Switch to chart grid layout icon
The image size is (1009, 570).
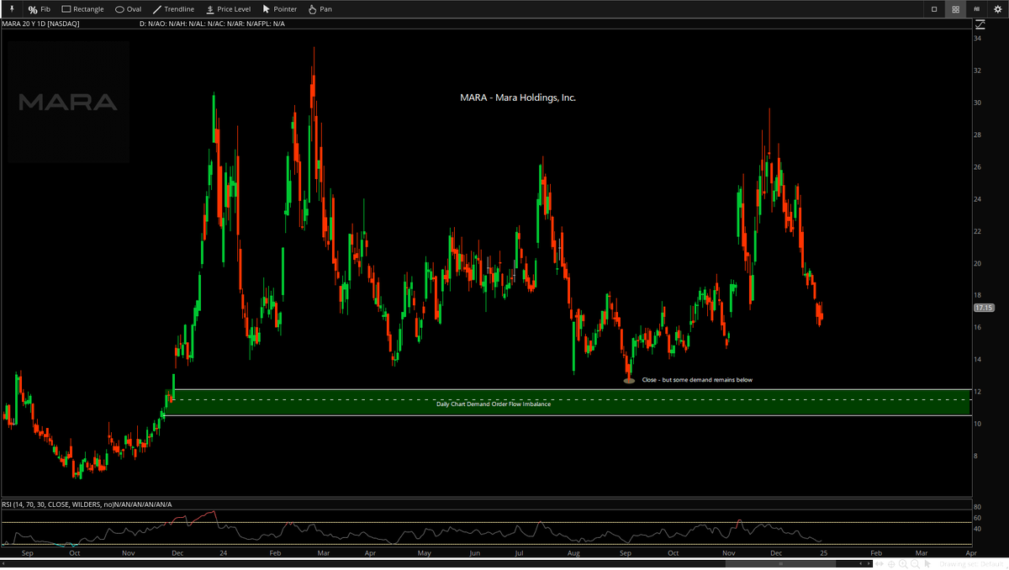point(956,9)
